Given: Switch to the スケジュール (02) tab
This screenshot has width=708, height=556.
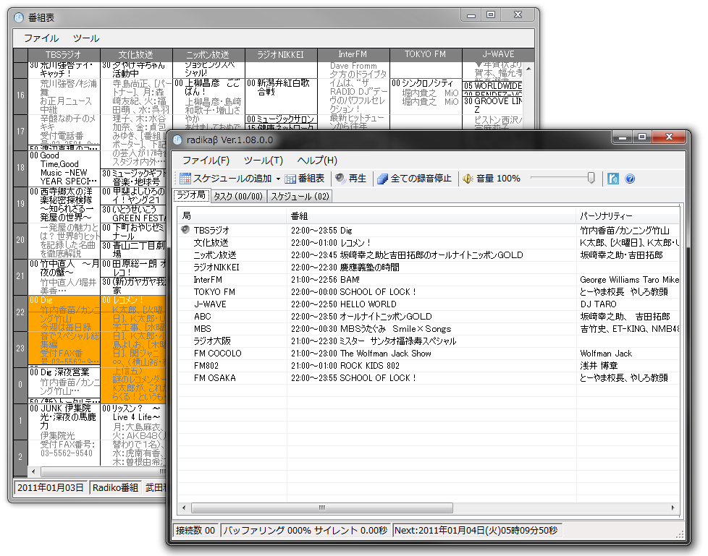Looking at the screenshot, I should (300, 196).
